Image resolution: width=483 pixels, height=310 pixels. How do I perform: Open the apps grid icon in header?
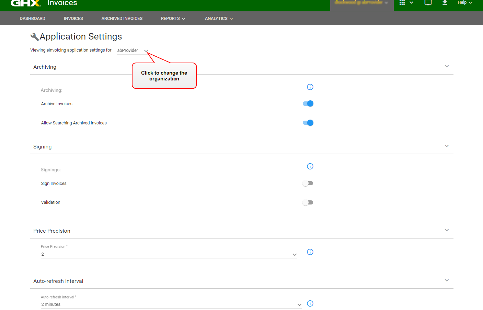pyautogui.click(x=402, y=3)
